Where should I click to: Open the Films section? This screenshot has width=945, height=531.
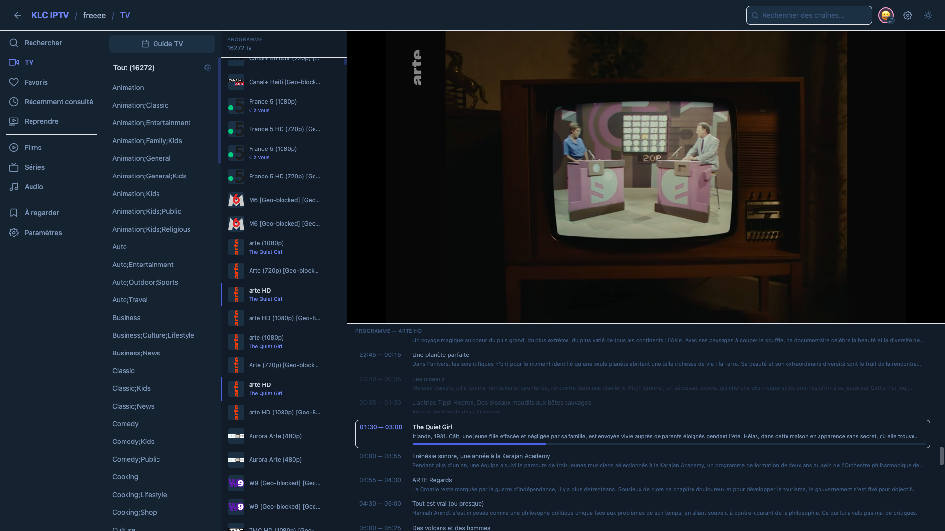coord(33,147)
